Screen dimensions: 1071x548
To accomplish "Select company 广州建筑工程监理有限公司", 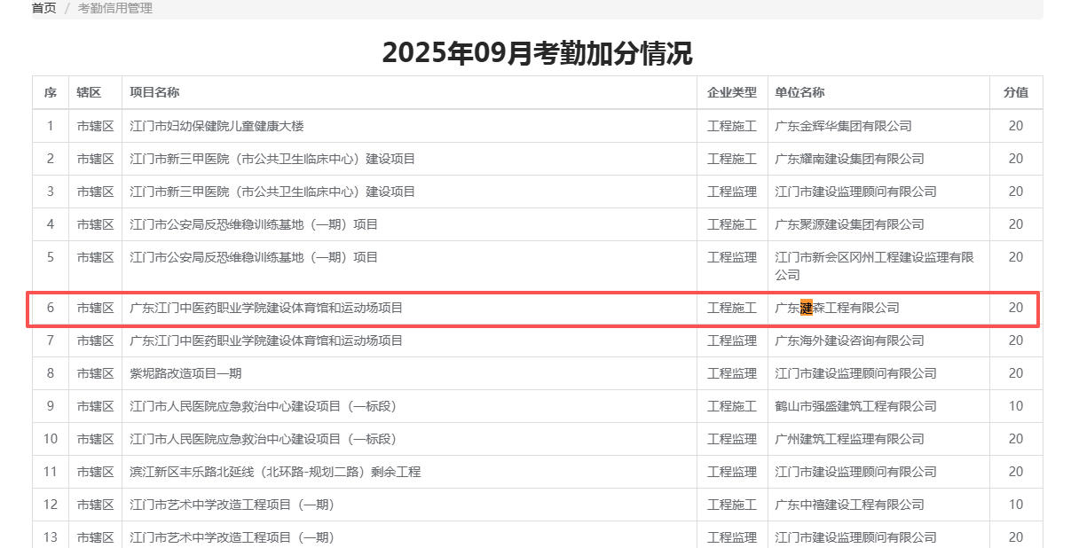I will click(849, 439).
